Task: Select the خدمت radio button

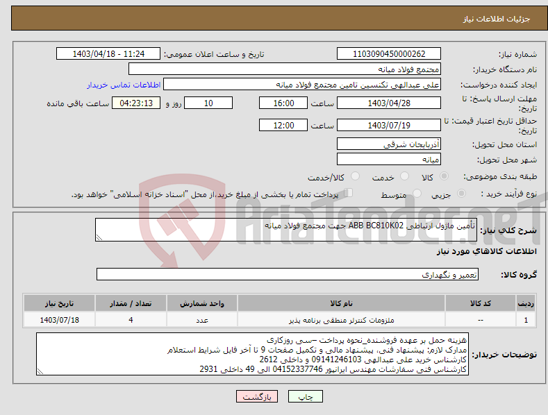Action: point(404,176)
